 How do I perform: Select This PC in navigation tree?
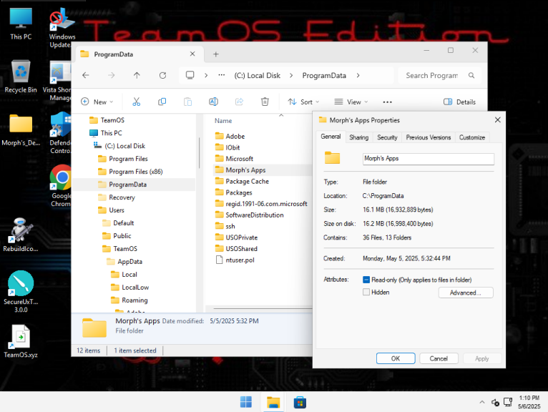click(106, 133)
